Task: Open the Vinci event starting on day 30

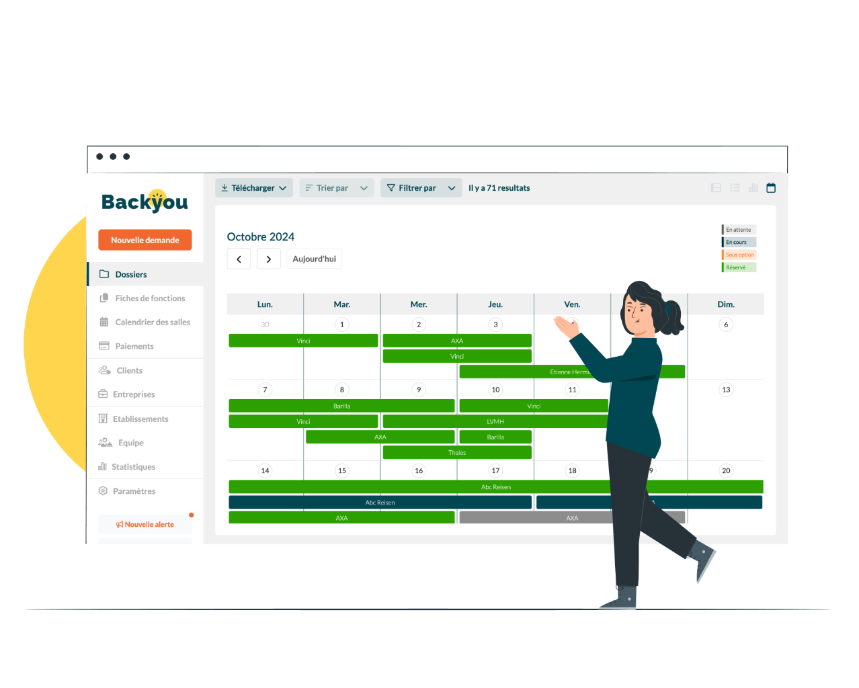Action: 303,341
